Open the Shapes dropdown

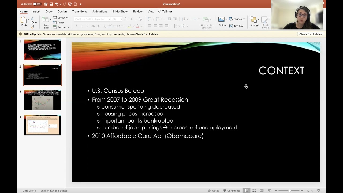point(237,19)
